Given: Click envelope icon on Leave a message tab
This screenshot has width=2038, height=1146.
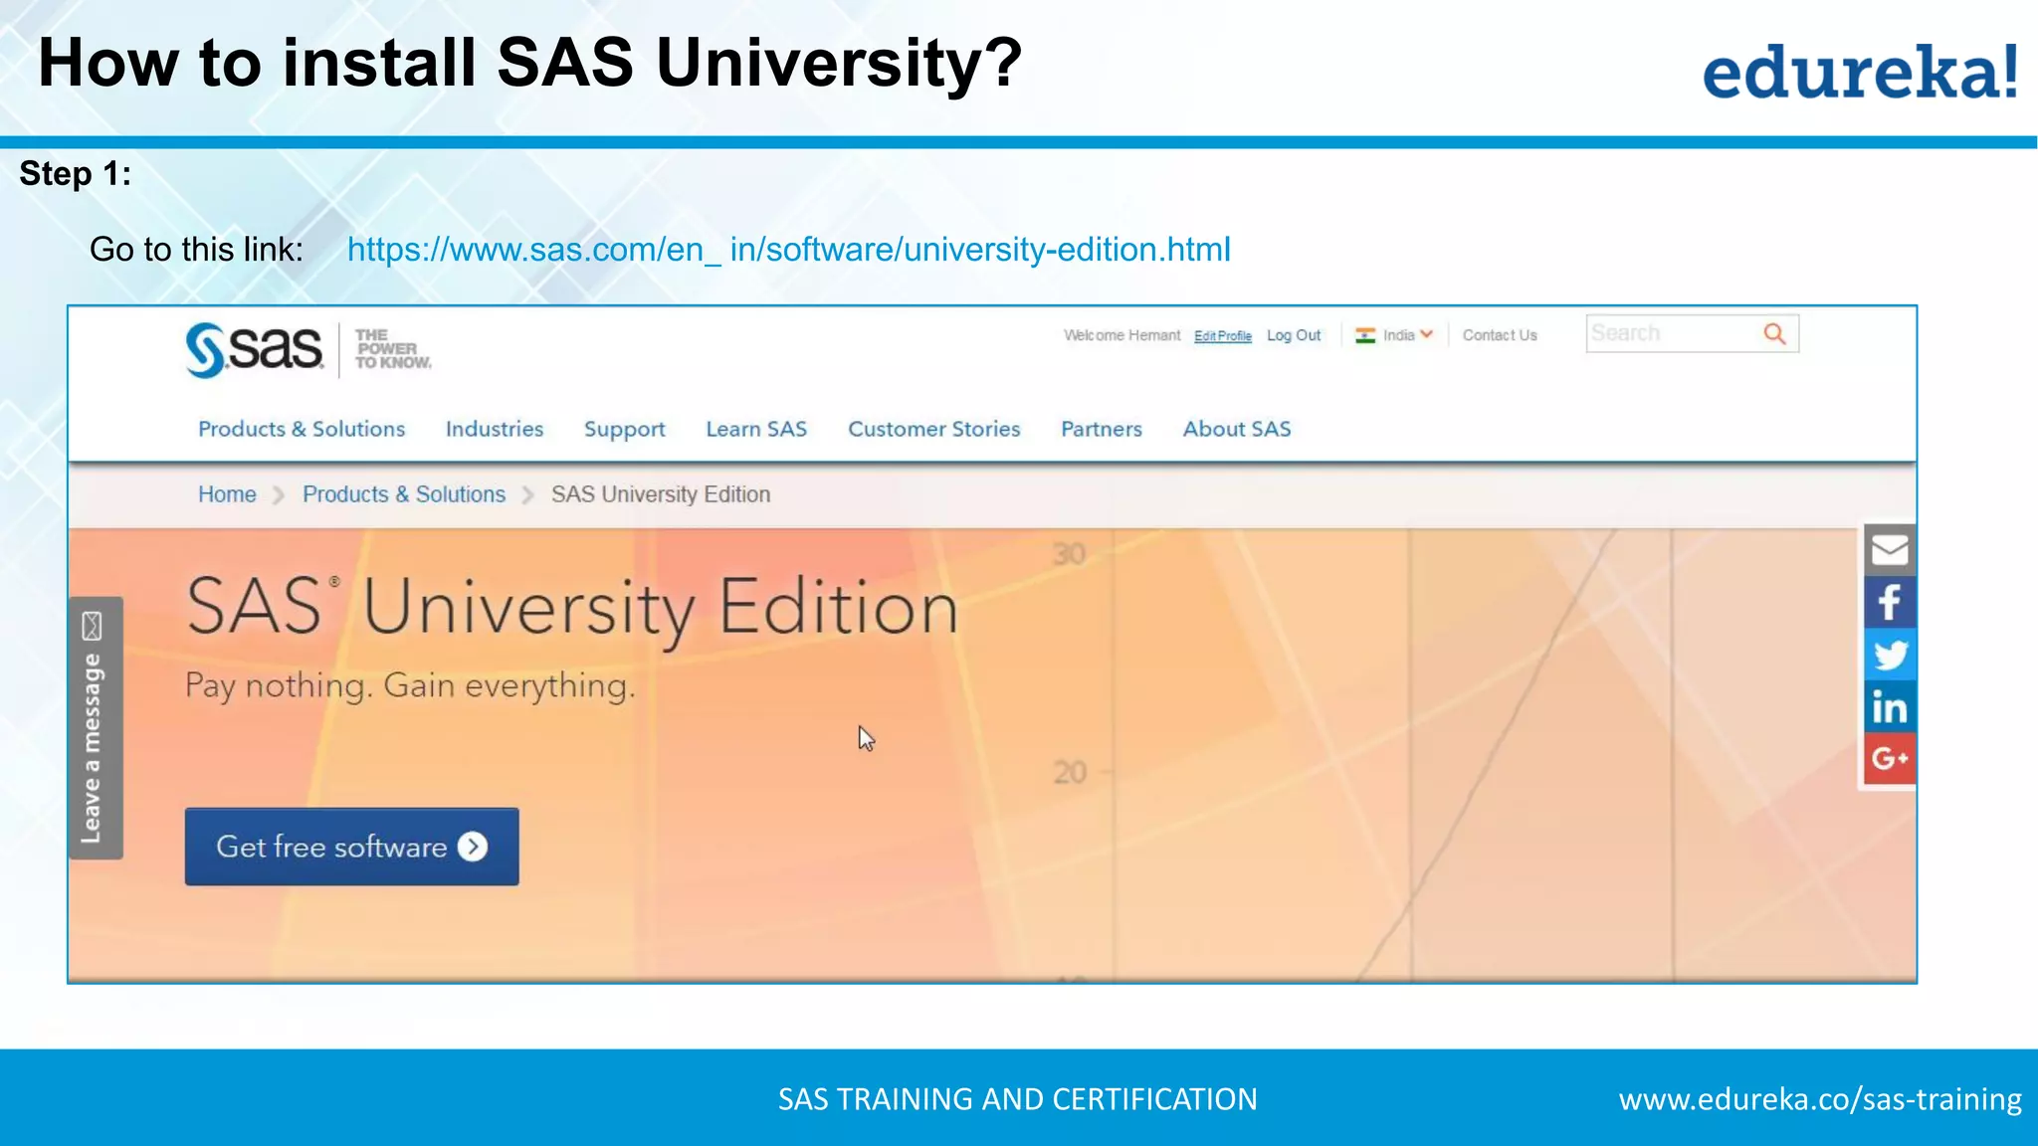Looking at the screenshot, I should [92, 626].
